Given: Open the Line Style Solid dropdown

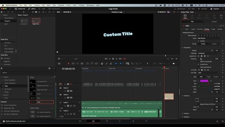Looking at the screenshot, I should (208, 73).
